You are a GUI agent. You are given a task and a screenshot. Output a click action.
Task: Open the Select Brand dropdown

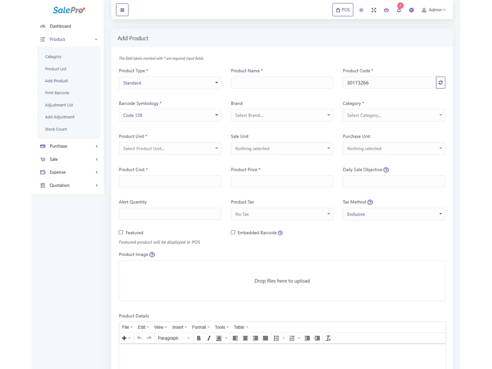click(281, 115)
